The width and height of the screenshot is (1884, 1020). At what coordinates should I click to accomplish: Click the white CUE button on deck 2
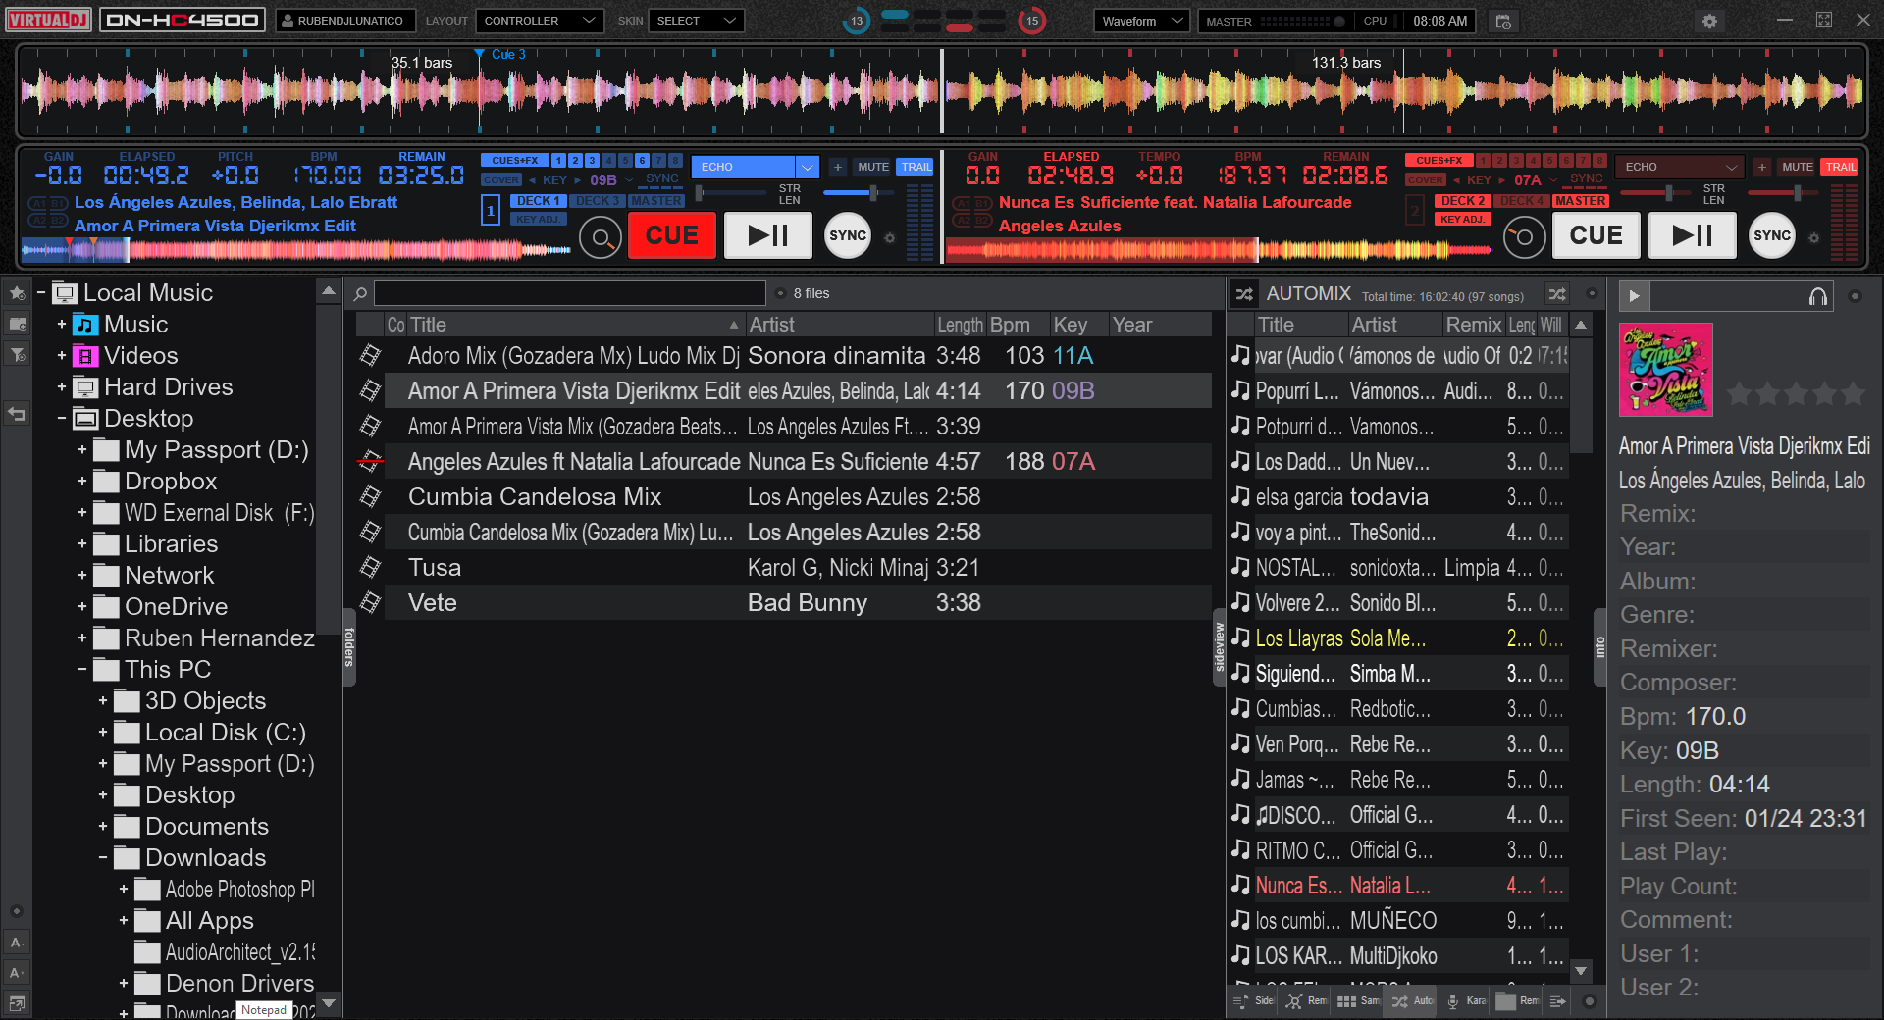pos(1596,235)
